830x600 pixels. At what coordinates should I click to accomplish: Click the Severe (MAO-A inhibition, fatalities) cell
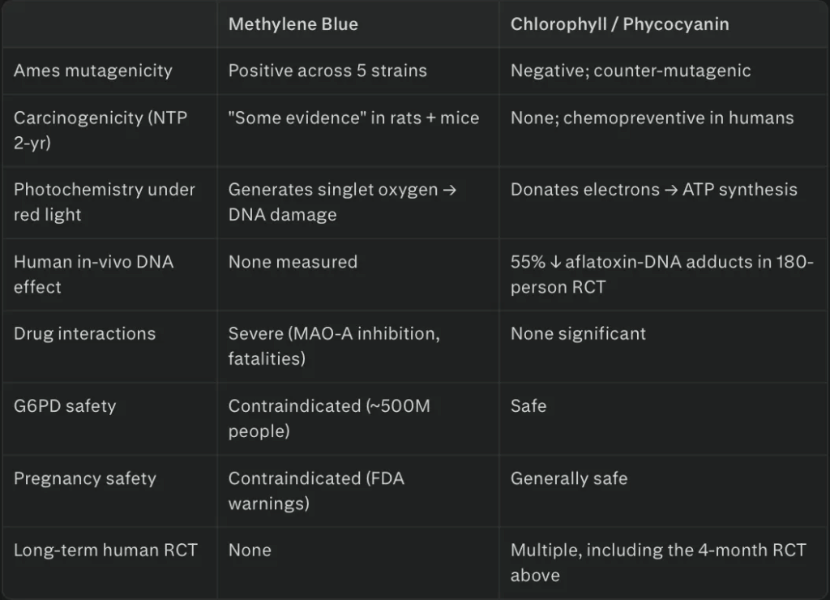pos(334,346)
